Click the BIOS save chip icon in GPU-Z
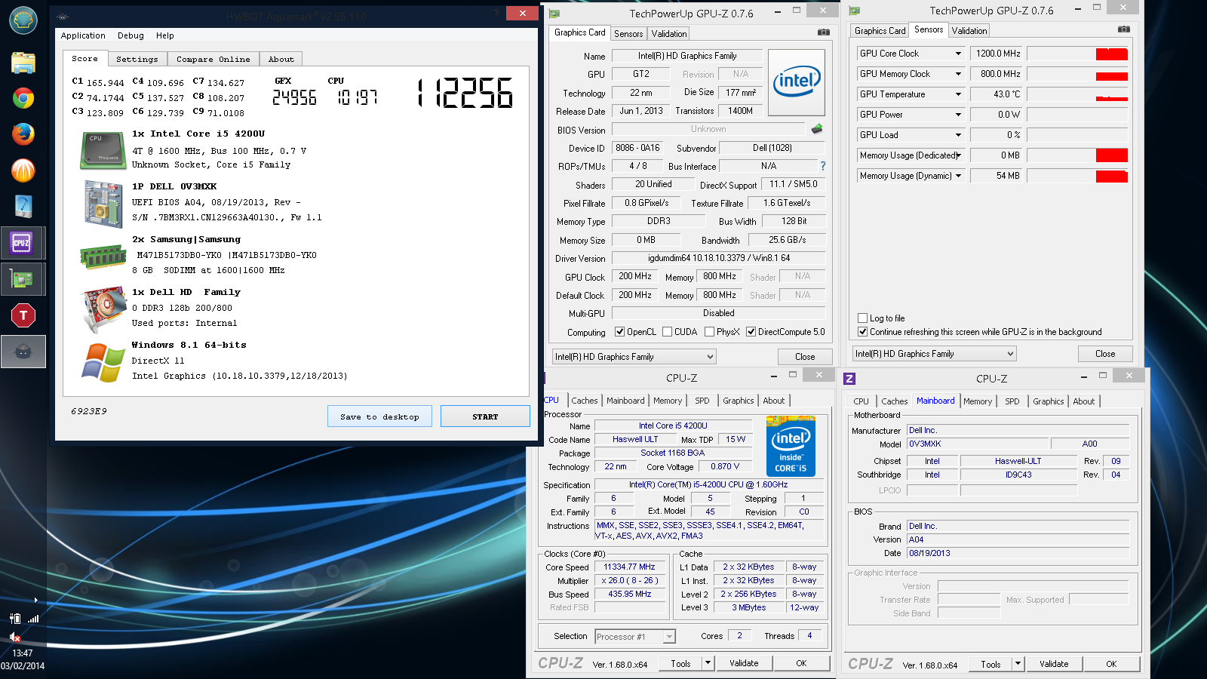This screenshot has height=679, width=1207. [x=817, y=129]
